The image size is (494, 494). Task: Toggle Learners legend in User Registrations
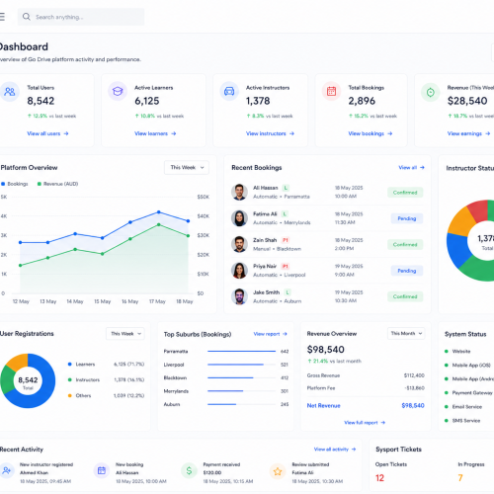[x=81, y=364]
